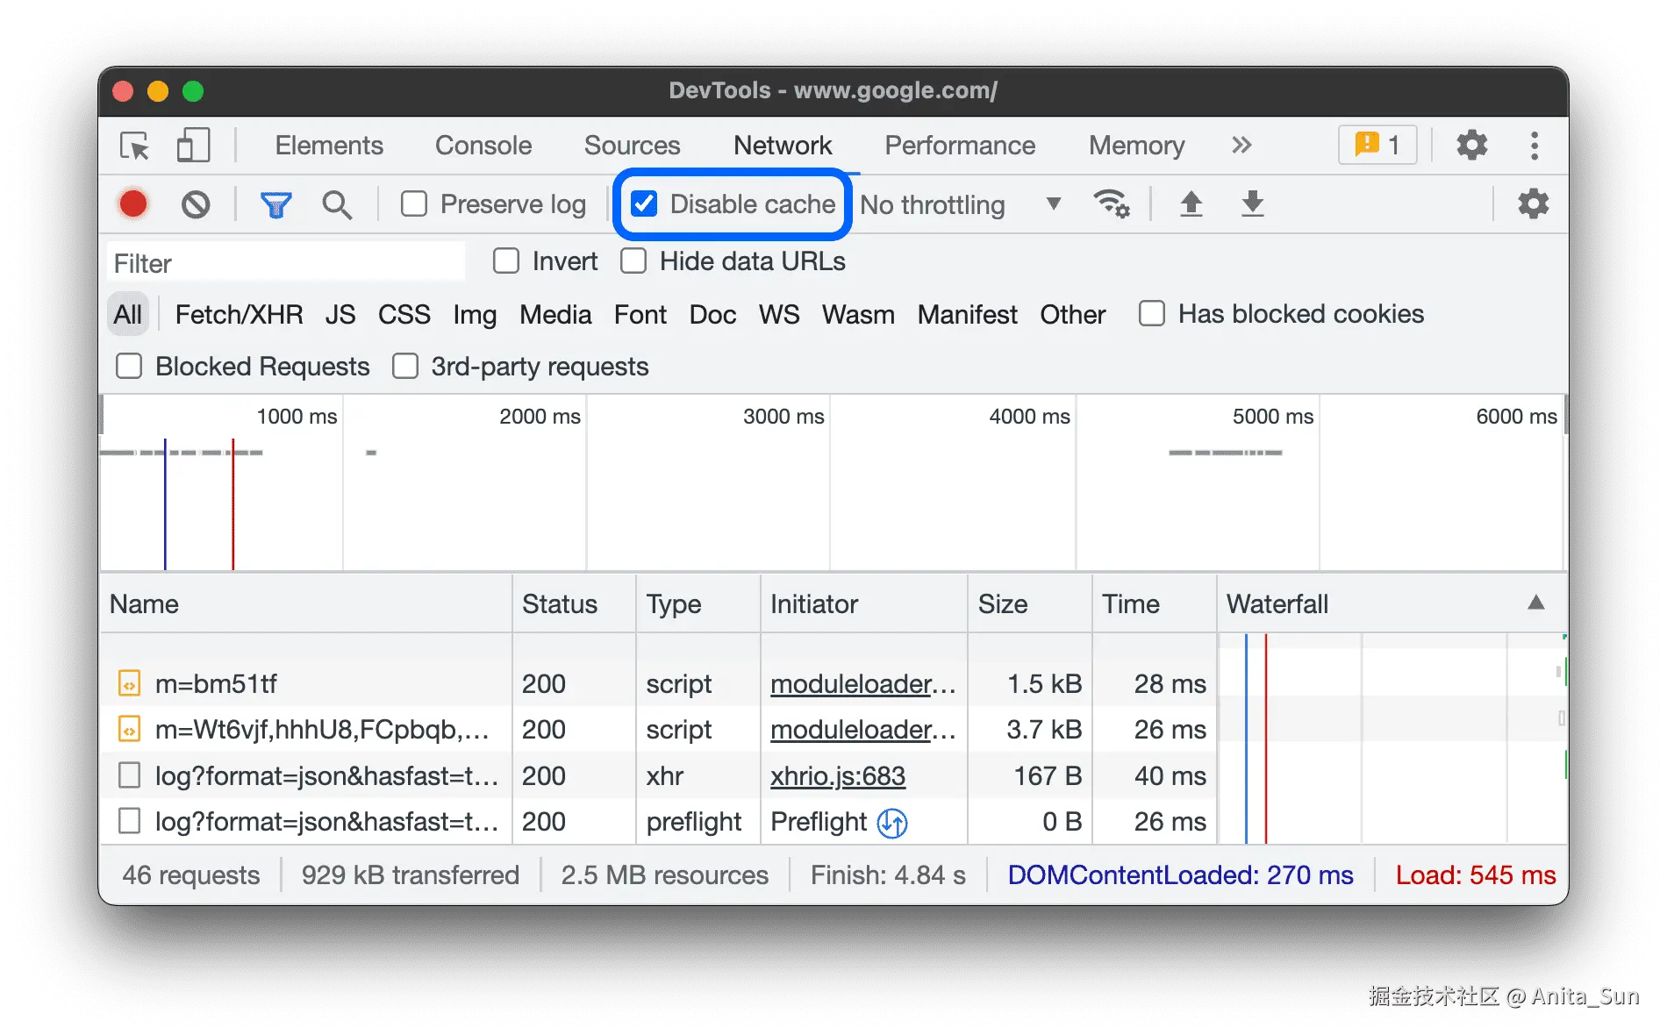This screenshot has height=1035, width=1667.
Task: Open network search magnifier
Action: [x=337, y=205]
